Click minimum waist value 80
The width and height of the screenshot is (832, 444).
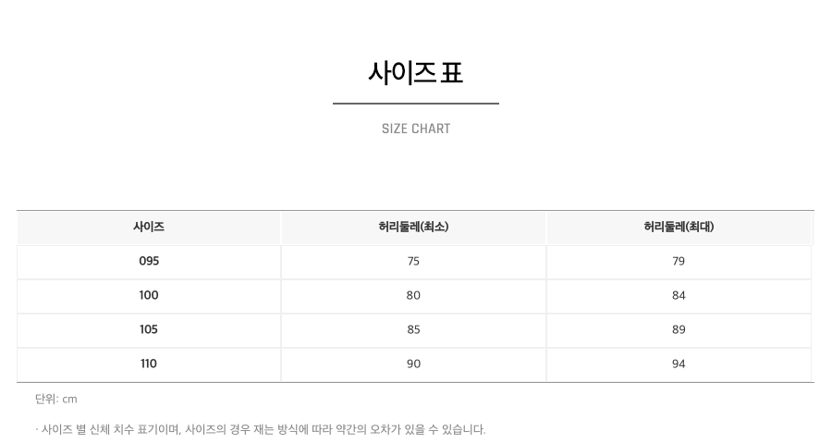pos(413,295)
